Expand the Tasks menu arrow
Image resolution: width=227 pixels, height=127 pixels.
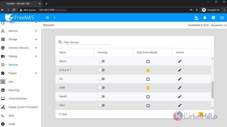pyautogui.click(x=36, y=23)
